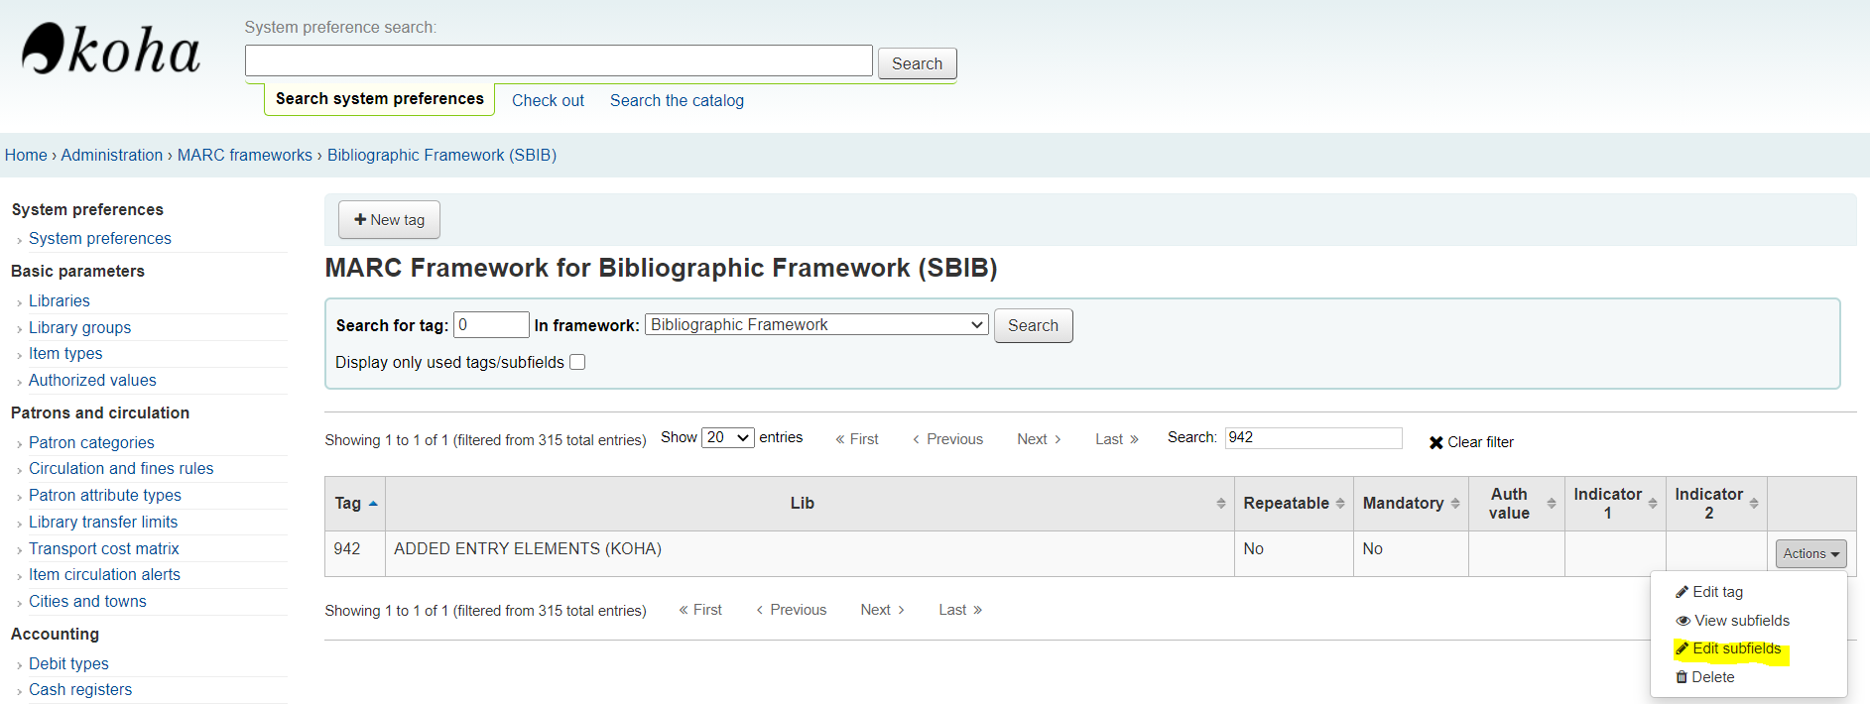The image size is (1870, 704).
Task: Open Cities and towns link
Action: [x=87, y=601]
